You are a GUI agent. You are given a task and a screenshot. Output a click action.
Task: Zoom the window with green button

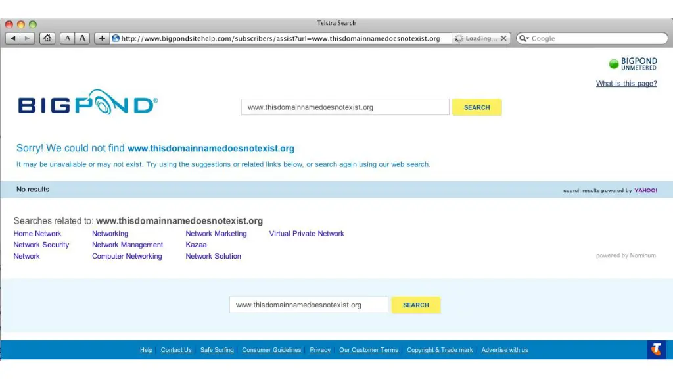pos(33,24)
